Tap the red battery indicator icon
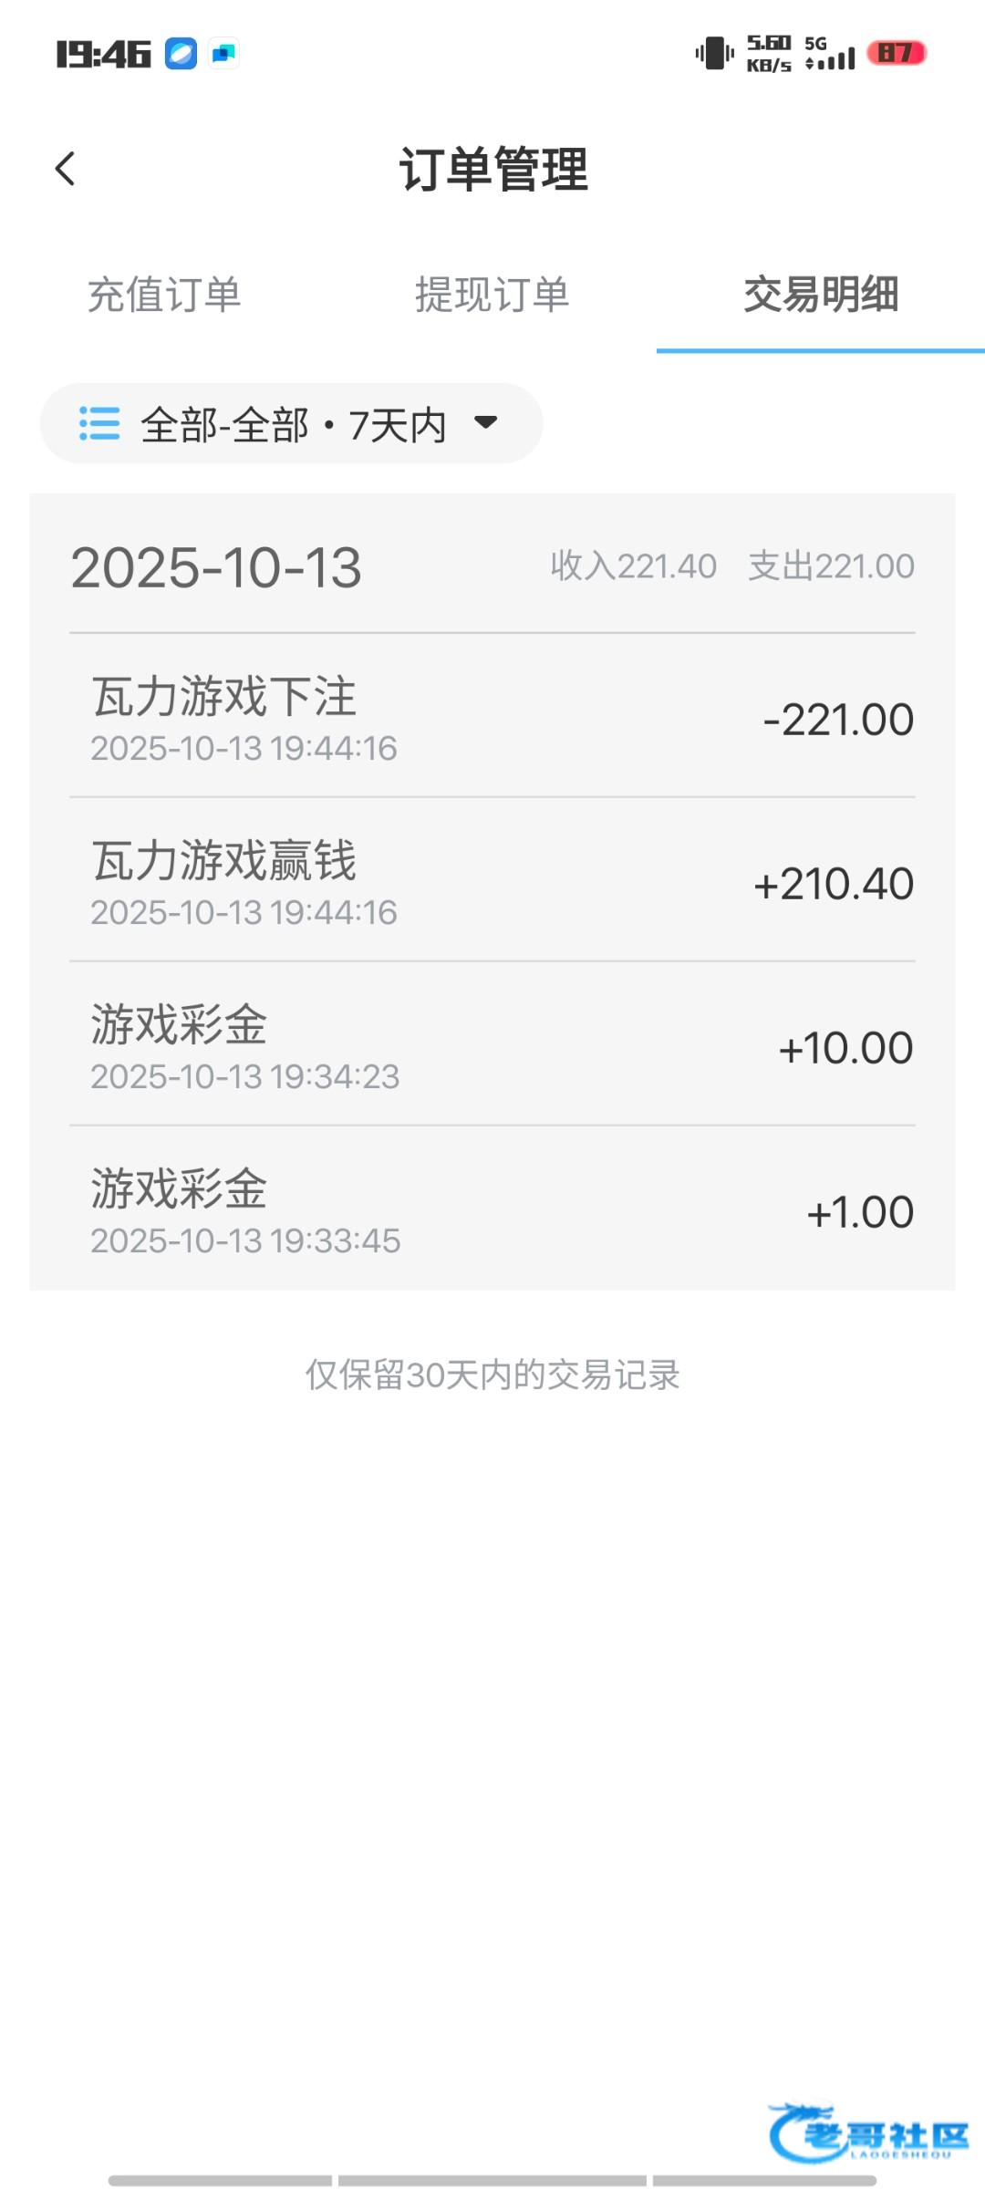985x2189 pixels. click(896, 53)
